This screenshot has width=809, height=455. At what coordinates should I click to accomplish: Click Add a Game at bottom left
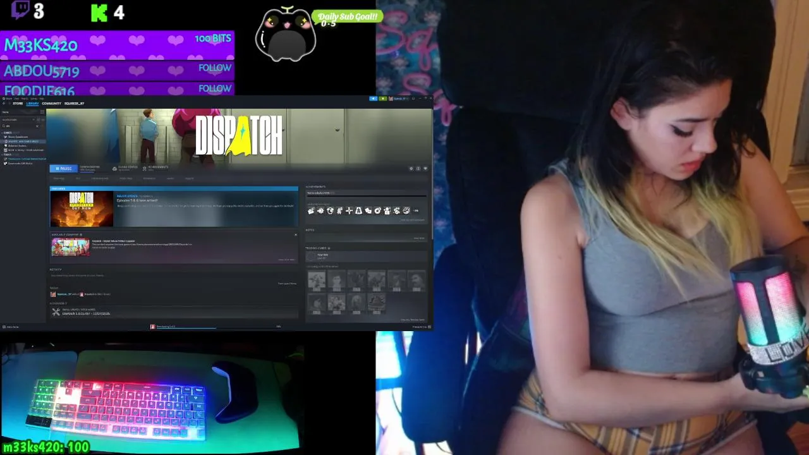tap(10, 327)
